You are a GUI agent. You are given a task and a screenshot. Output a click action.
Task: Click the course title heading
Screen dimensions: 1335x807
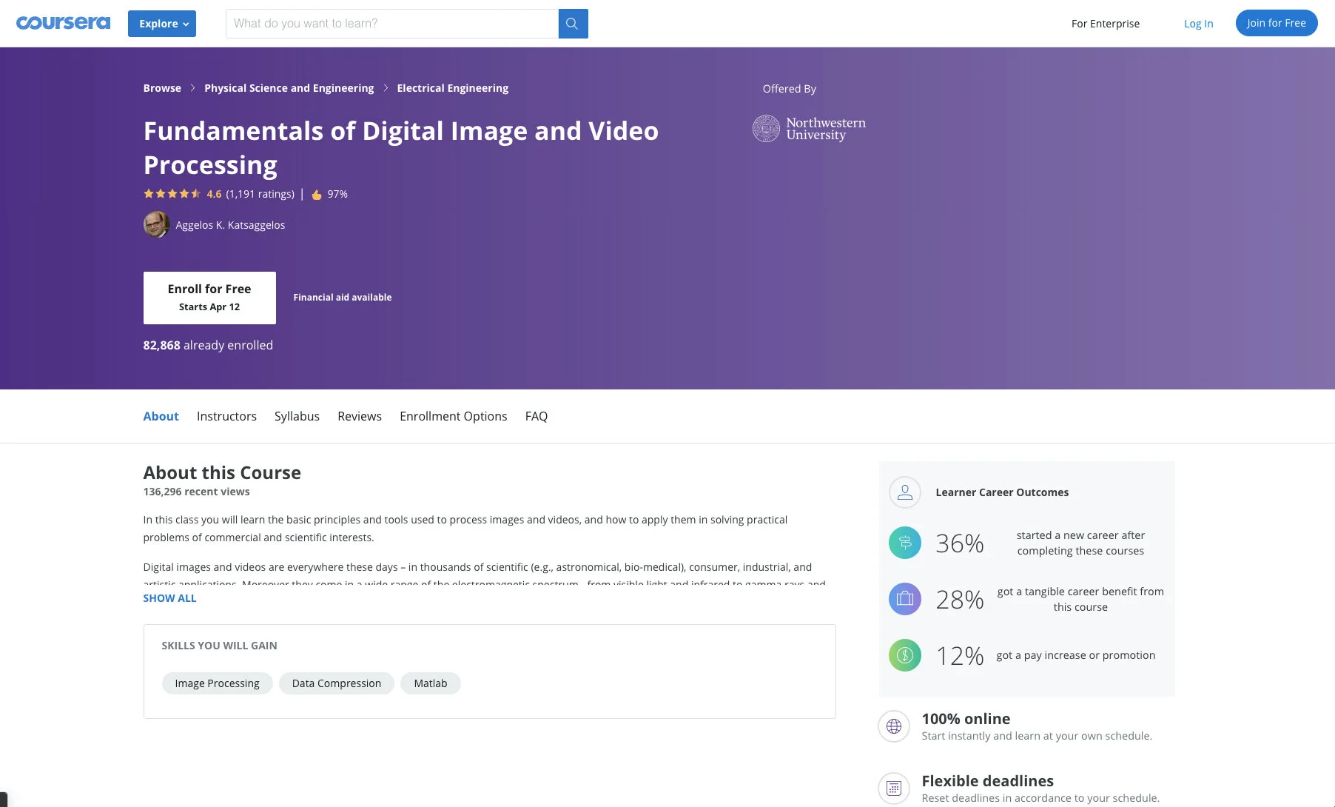pos(401,147)
